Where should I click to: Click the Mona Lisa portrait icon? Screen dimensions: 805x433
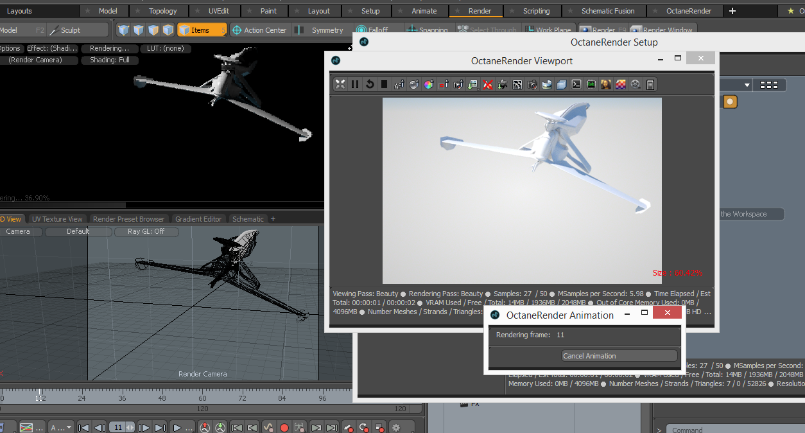[x=605, y=84]
